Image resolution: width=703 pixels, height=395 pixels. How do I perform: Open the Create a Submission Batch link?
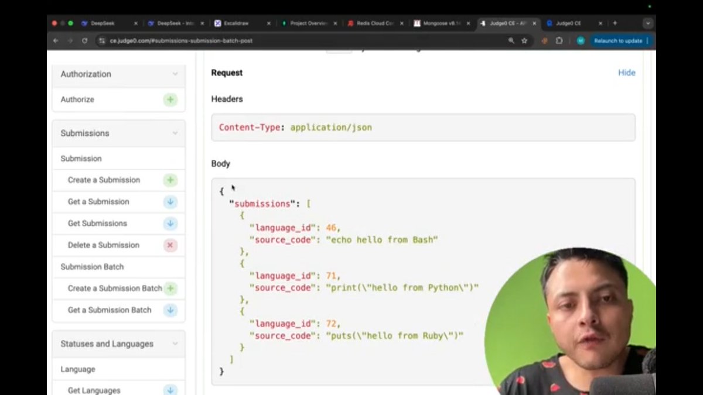[115, 288]
